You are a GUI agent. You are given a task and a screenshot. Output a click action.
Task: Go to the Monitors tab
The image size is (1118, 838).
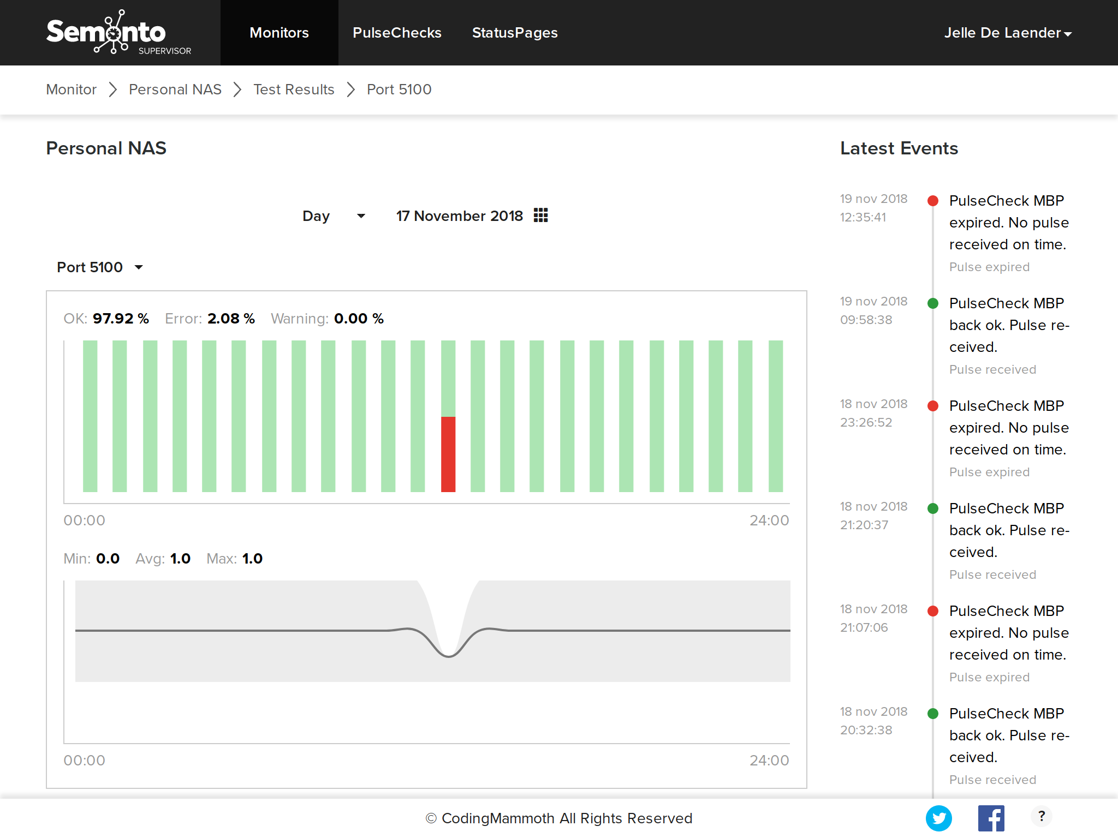(x=279, y=33)
